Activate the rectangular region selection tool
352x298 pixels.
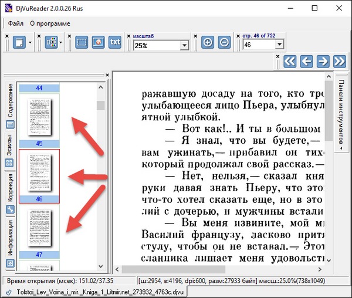(82, 42)
